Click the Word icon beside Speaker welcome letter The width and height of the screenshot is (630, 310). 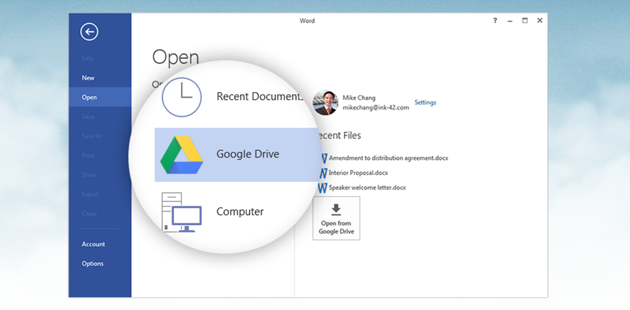click(322, 187)
